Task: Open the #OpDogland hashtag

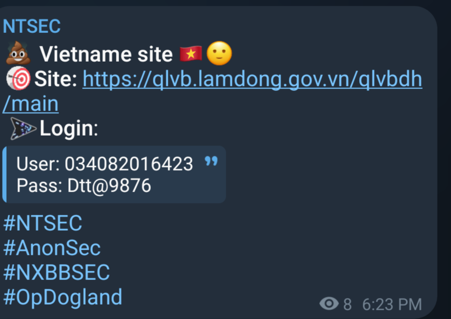Action: pyautogui.click(x=63, y=297)
